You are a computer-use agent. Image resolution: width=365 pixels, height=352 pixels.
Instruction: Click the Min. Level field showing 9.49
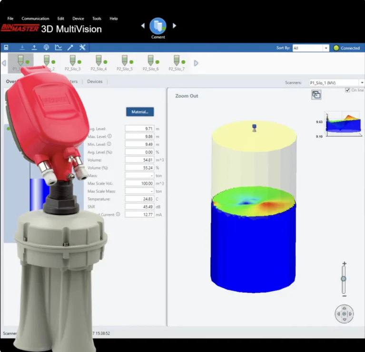139,144
